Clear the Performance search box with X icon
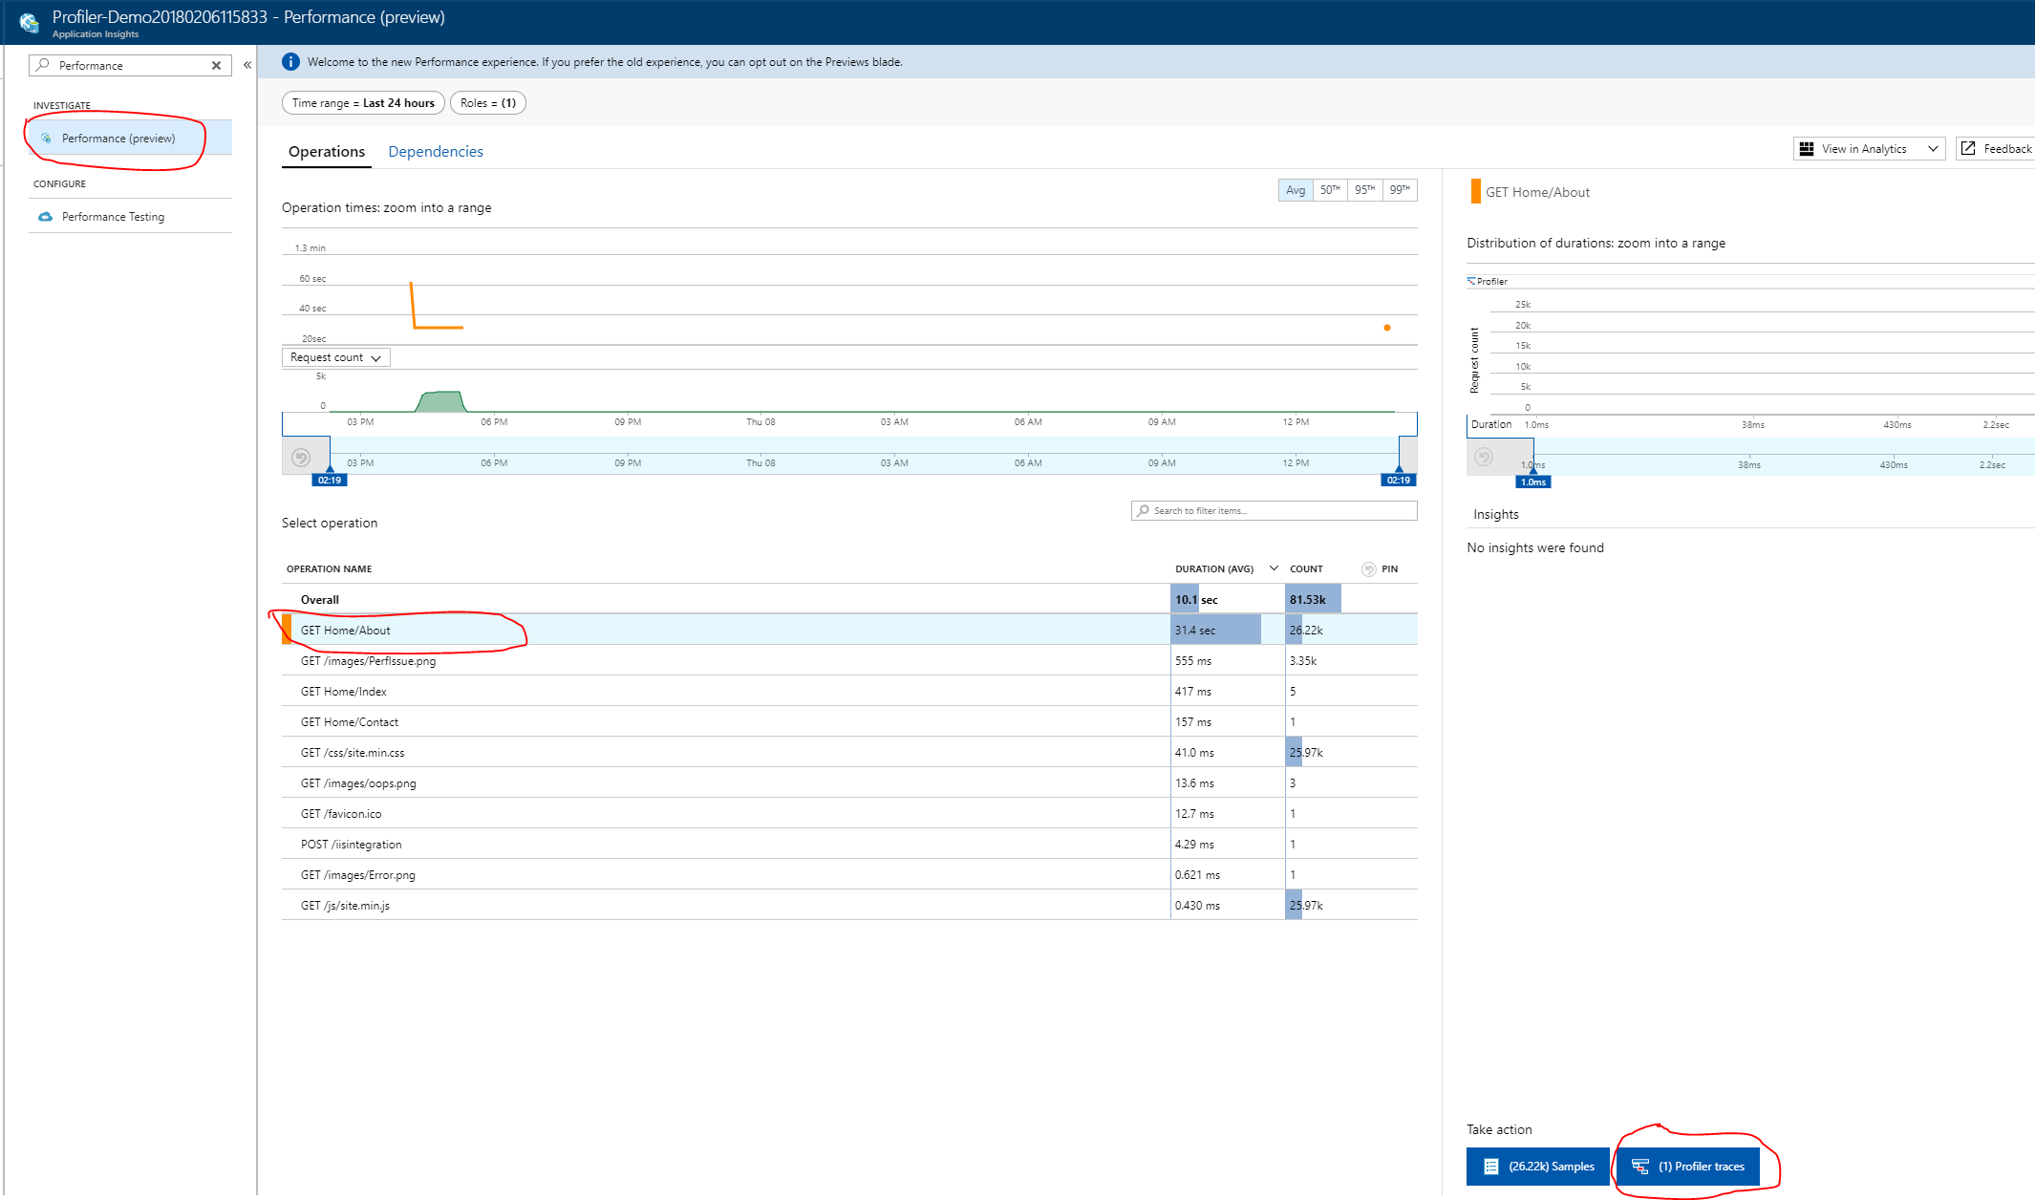Viewport: 2035px width, 1200px height. click(x=216, y=66)
